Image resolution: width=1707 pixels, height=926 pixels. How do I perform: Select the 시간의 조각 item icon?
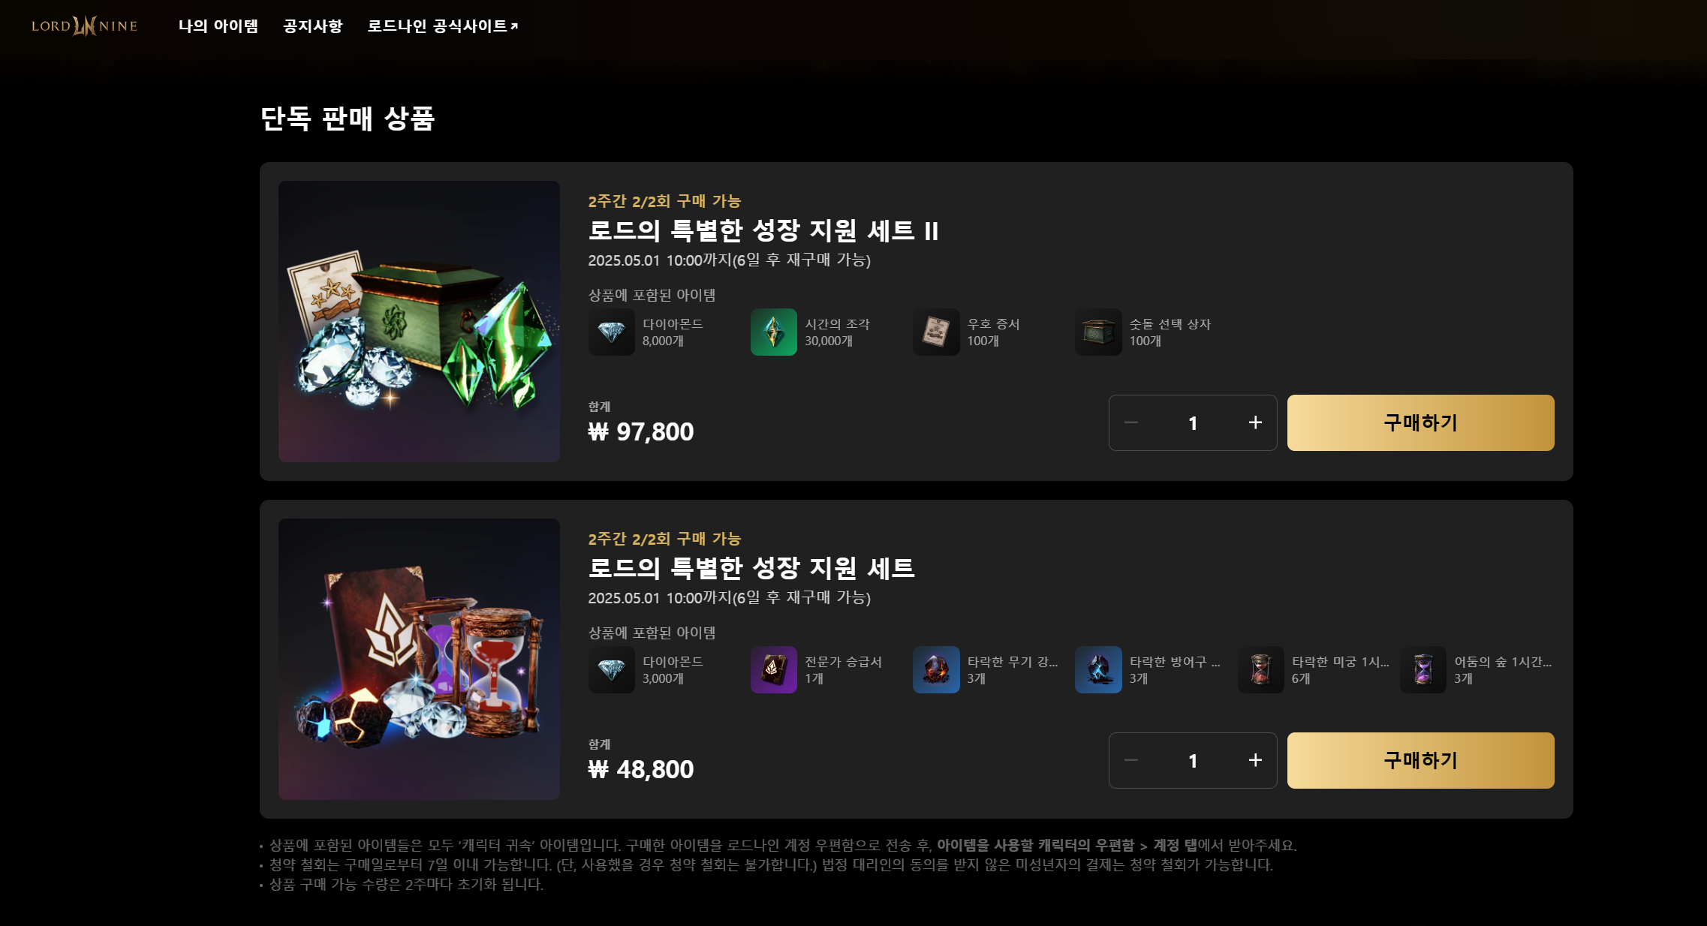click(773, 332)
